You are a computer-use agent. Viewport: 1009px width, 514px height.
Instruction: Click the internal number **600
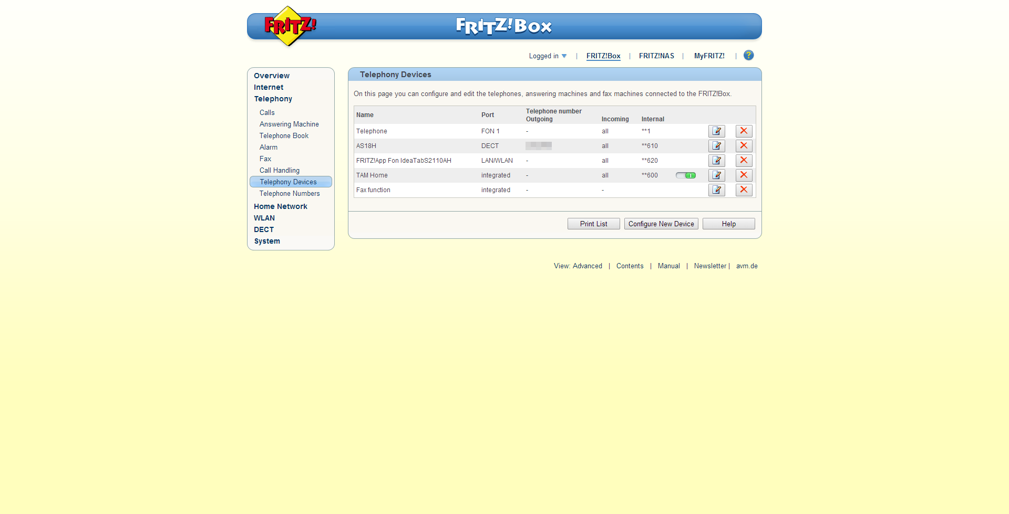point(650,175)
